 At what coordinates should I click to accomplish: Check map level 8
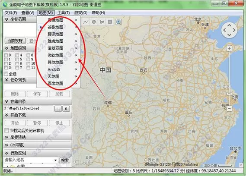(x=28, y=55)
